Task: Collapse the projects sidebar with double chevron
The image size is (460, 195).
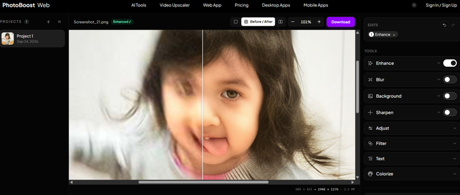Action: 59,21
